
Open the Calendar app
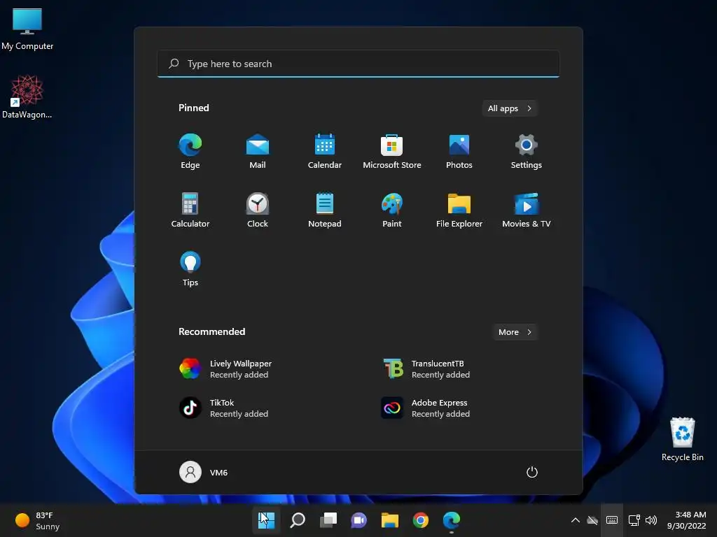[x=325, y=151]
